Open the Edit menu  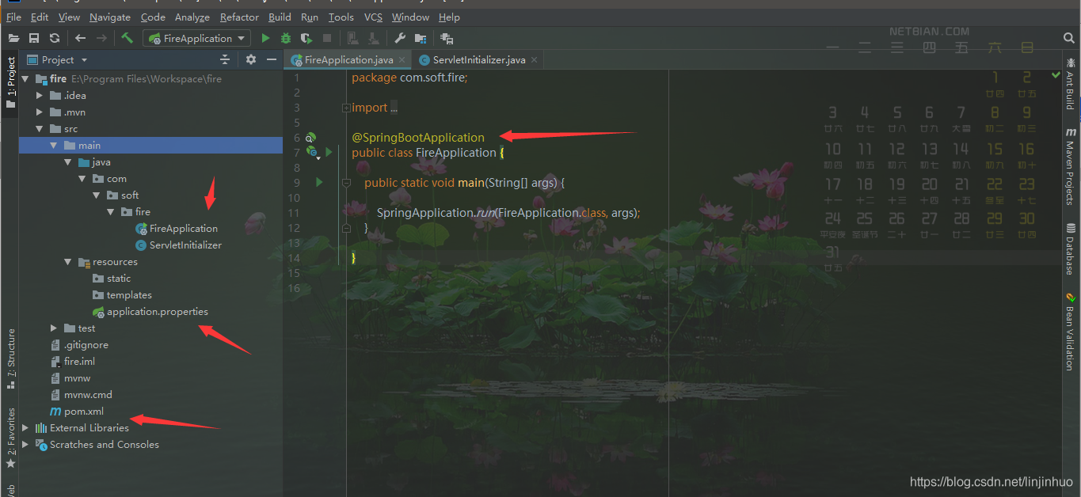pos(40,17)
